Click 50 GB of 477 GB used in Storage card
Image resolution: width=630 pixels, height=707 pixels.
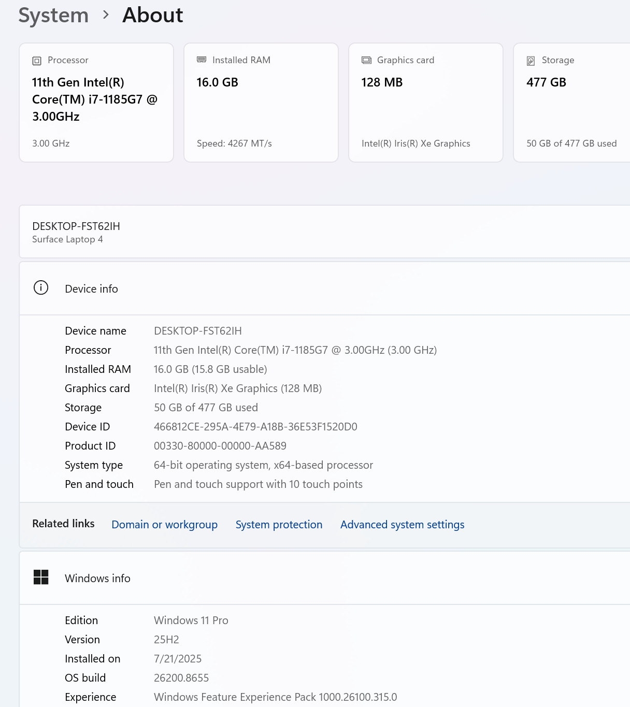[x=571, y=143]
